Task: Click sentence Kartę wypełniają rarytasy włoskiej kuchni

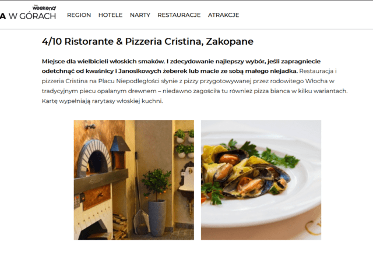Action: point(103,101)
